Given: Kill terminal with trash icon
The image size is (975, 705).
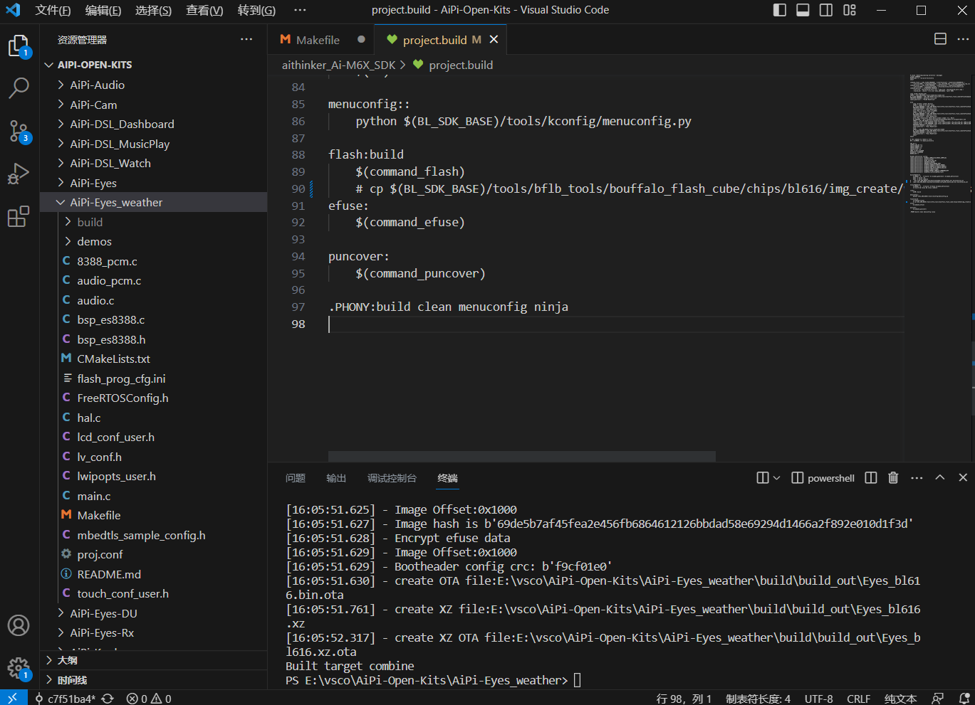Looking at the screenshot, I should pyautogui.click(x=893, y=478).
